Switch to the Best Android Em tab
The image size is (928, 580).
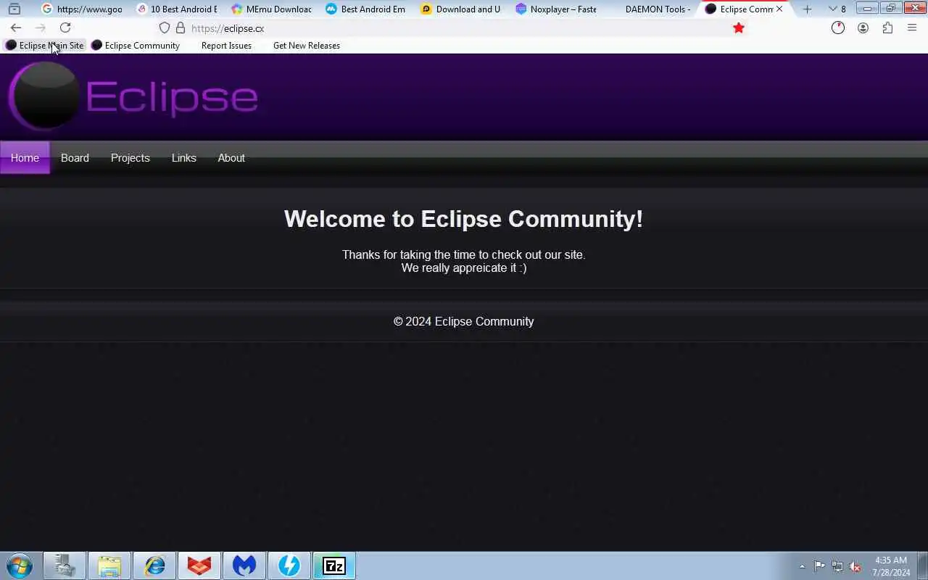366,9
